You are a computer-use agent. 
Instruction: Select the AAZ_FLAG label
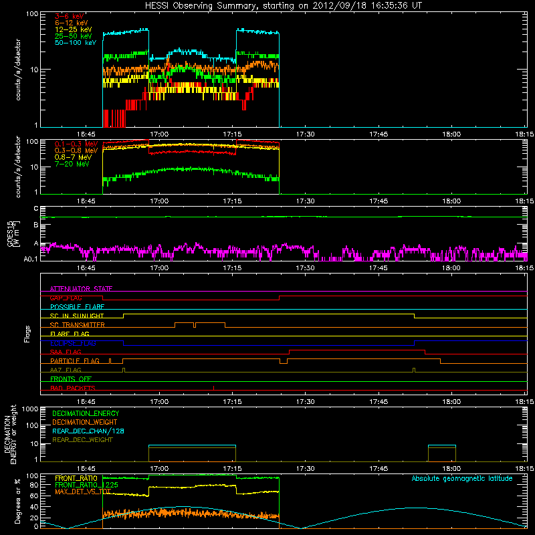[66, 370]
